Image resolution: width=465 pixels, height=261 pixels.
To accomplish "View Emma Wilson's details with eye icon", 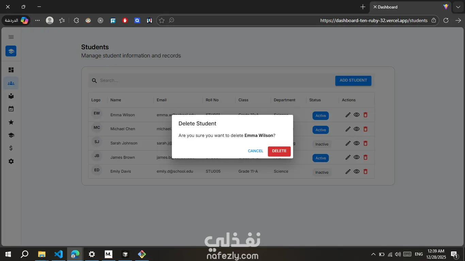I will tap(356, 115).
